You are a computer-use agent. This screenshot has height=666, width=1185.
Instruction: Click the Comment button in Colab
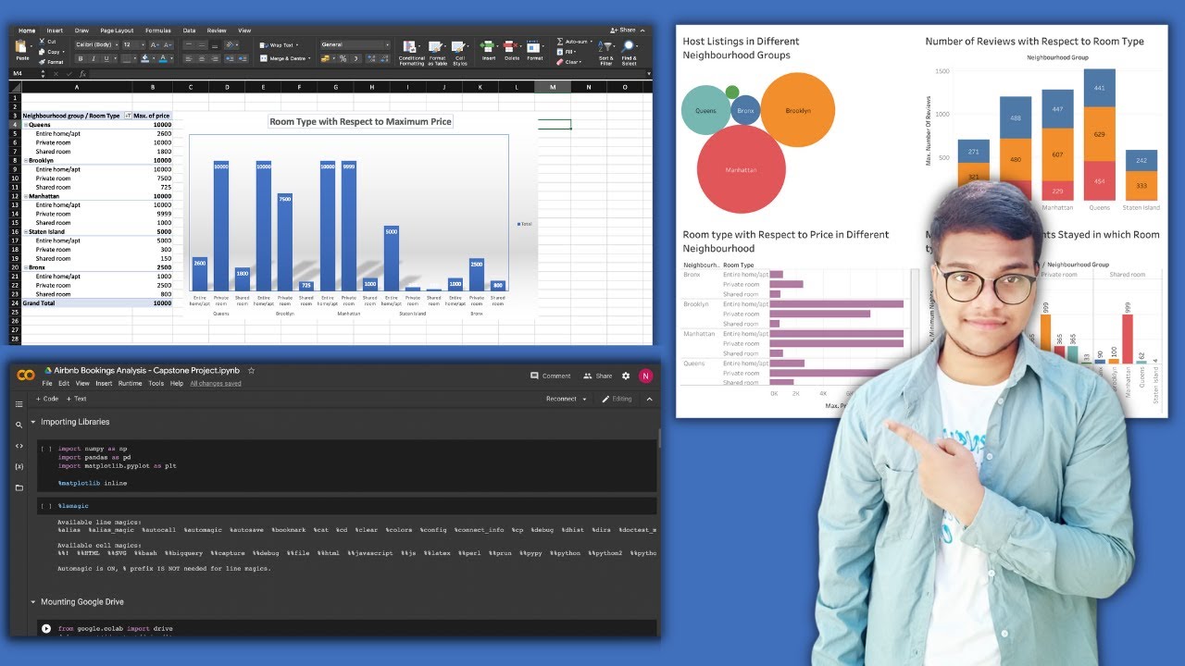[x=550, y=376]
